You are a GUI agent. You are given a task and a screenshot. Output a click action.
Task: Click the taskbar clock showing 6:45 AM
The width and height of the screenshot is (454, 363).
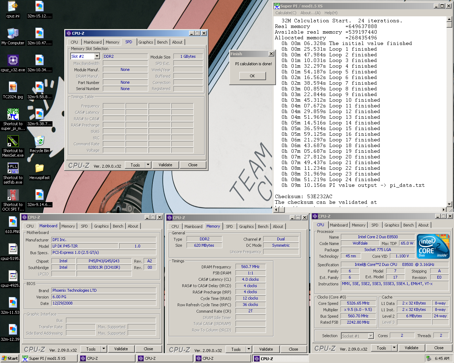[442, 358]
